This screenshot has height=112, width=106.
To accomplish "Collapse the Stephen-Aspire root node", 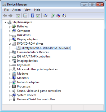I will pyautogui.click(x=5, y=23).
